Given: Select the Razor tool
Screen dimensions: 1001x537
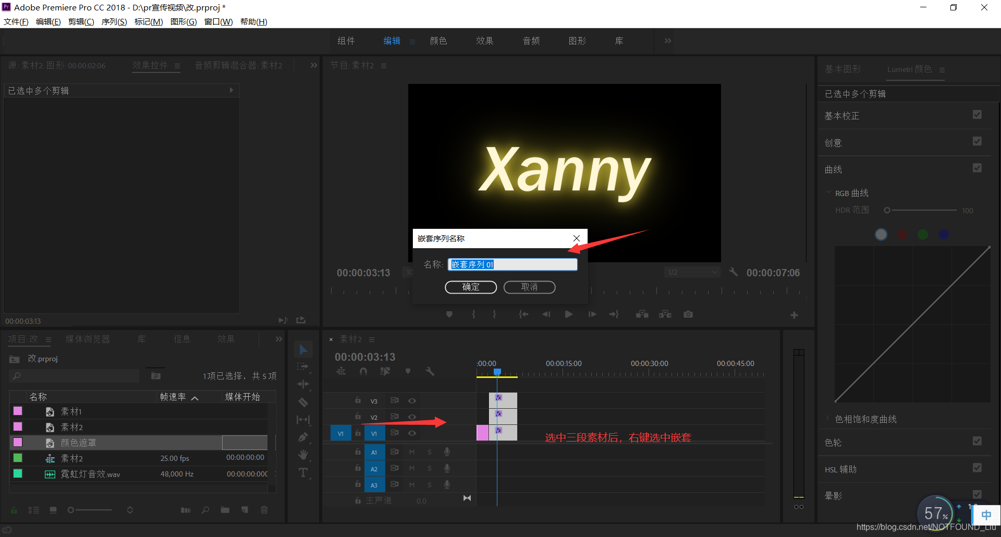Looking at the screenshot, I should (x=303, y=402).
